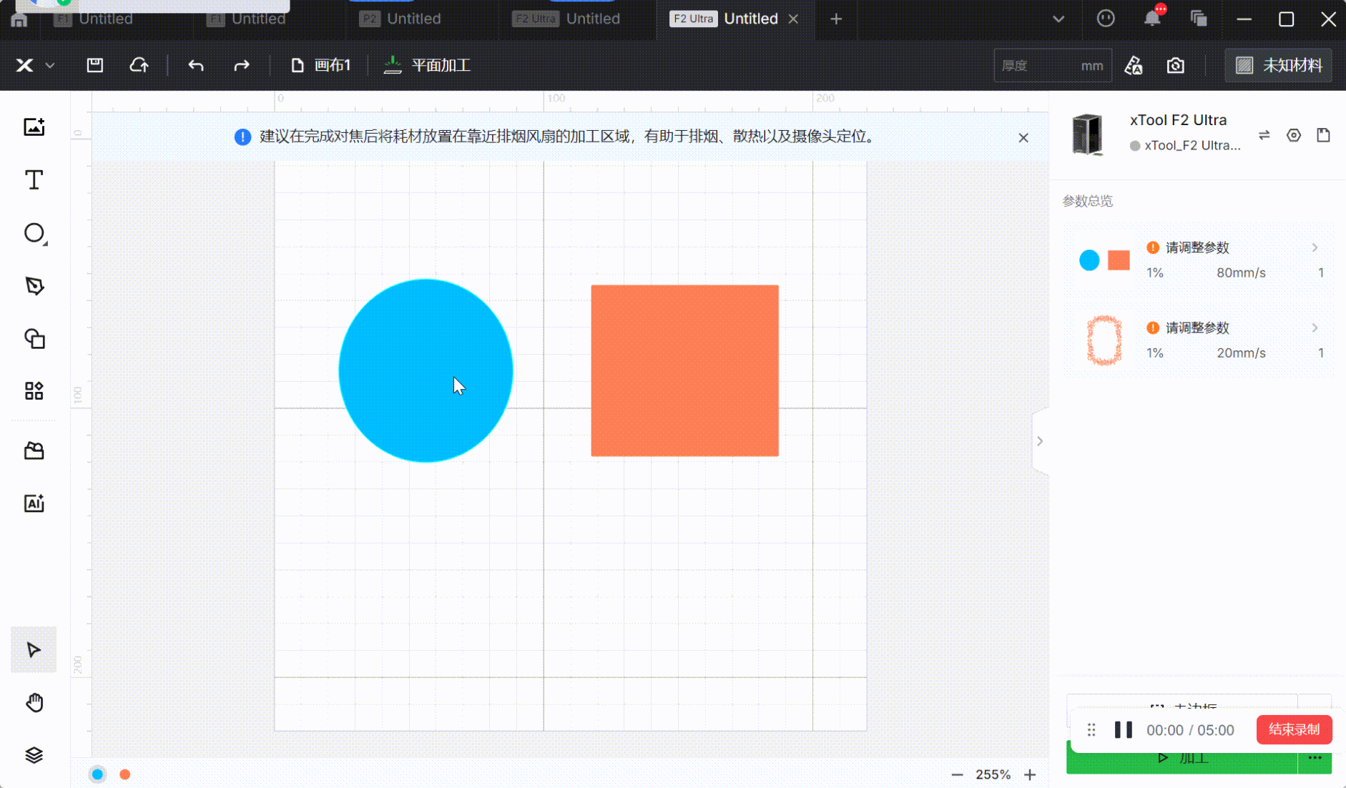Open the layers panel icon

tap(34, 755)
